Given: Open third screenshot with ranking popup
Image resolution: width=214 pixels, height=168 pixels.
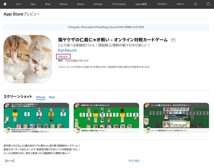Looking at the screenshot, I should pyautogui.click(x=176, y=118).
